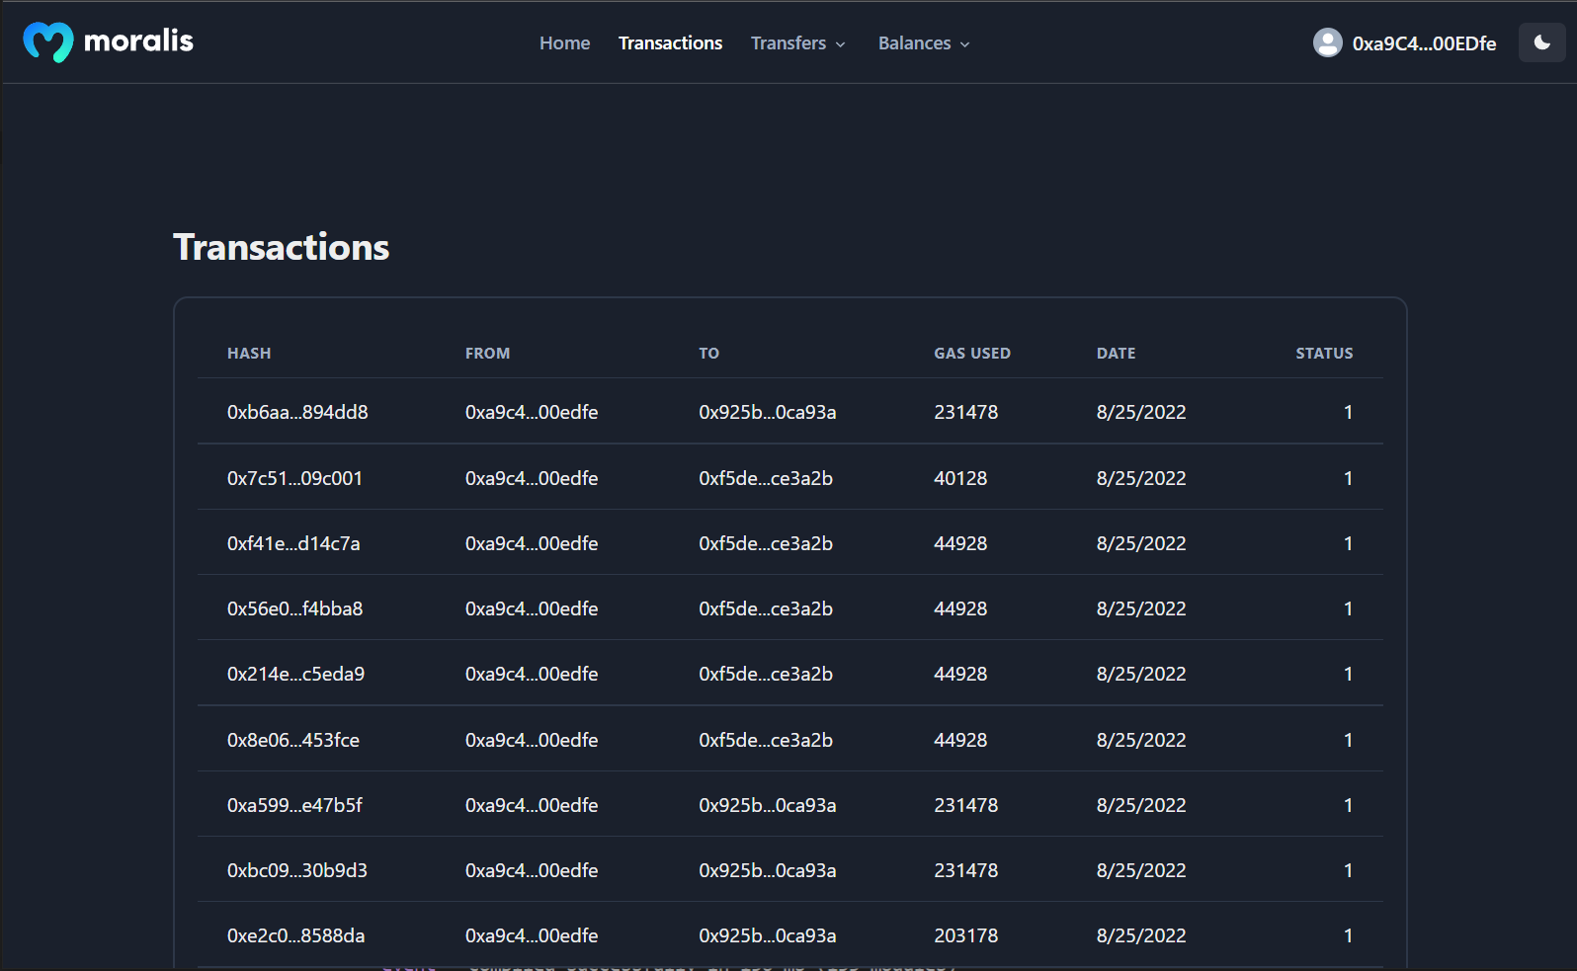The image size is (1577, 971).
Task: Click the STATUS column header
Action: [x=1324, y=354]
